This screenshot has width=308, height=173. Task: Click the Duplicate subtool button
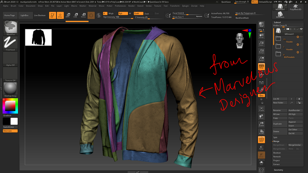point(280,124)
